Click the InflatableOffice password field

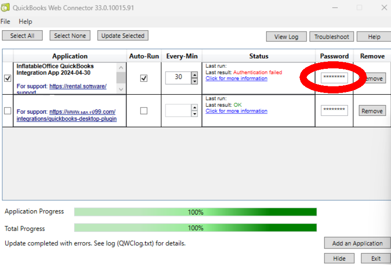pos(334,78)
